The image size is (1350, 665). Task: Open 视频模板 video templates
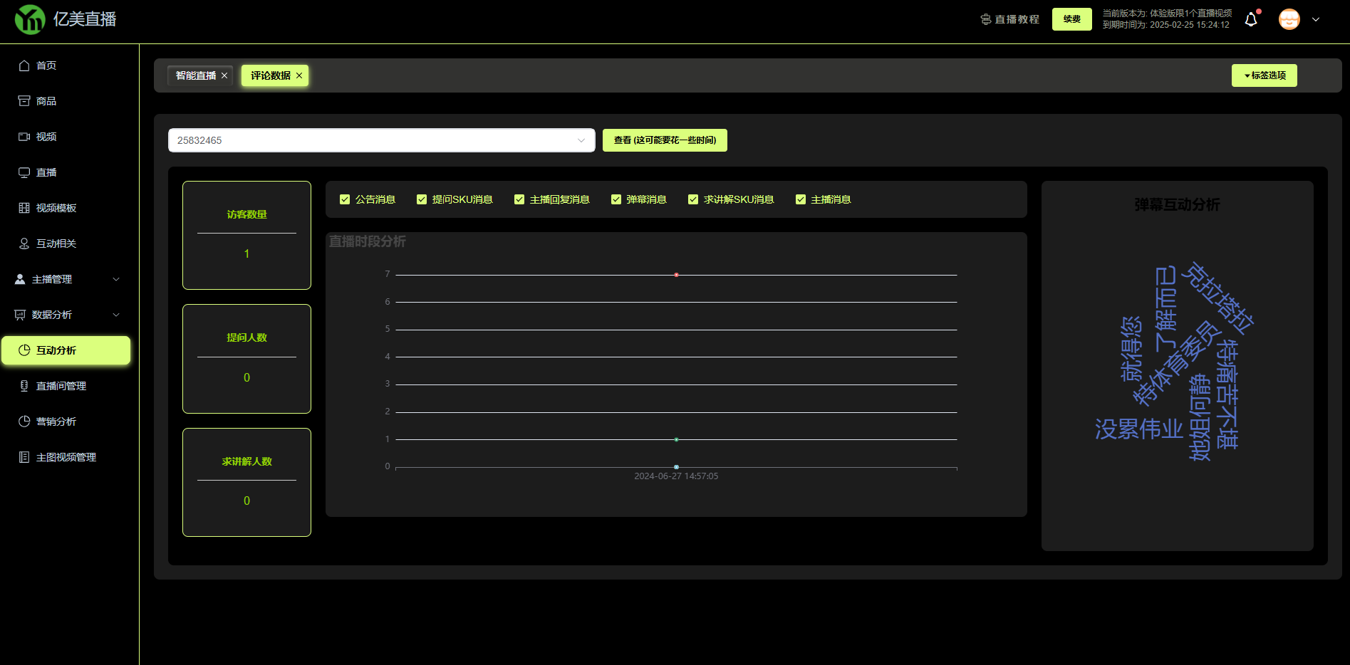[x=56, y=208]
